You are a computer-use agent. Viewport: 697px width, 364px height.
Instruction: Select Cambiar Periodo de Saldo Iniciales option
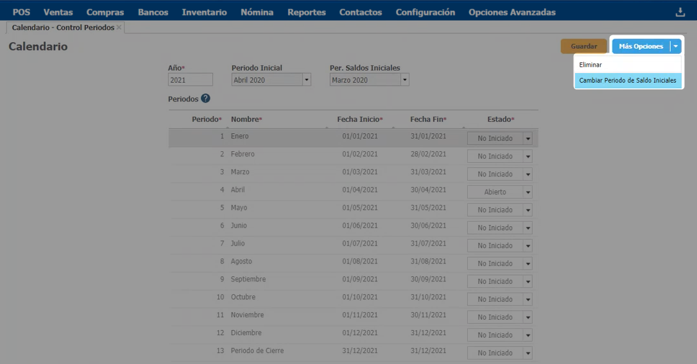(x=627, y=80)
